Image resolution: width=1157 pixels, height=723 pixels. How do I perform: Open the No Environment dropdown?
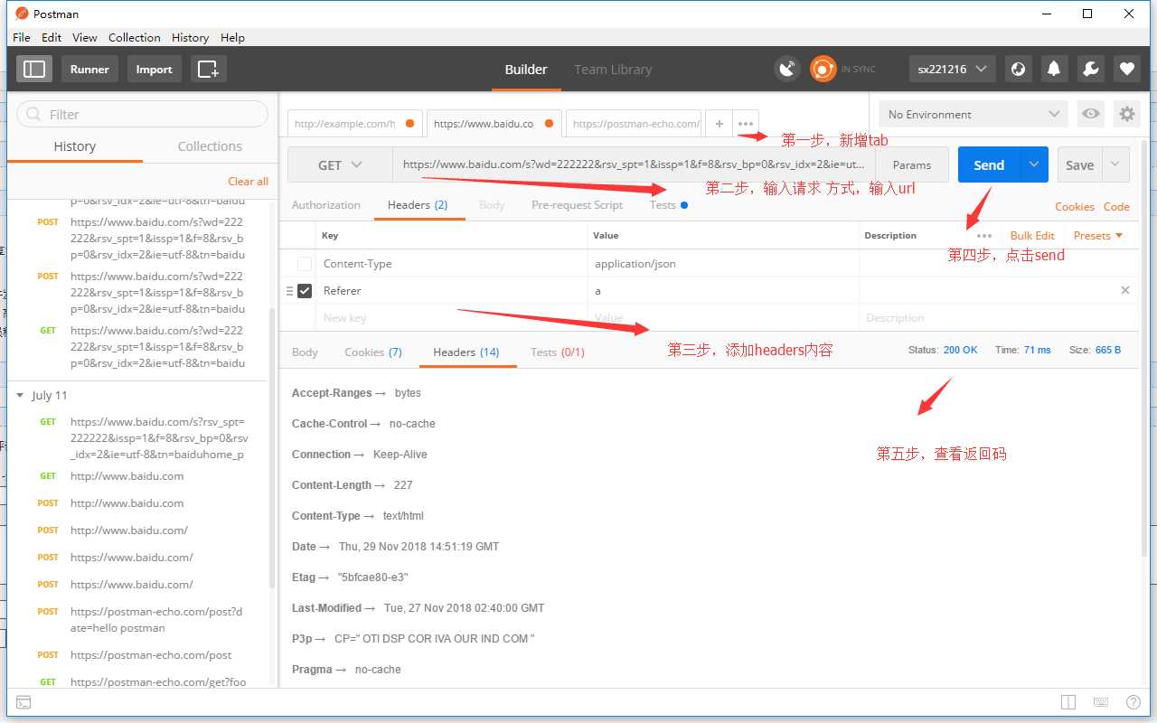(x=974, y=114)
